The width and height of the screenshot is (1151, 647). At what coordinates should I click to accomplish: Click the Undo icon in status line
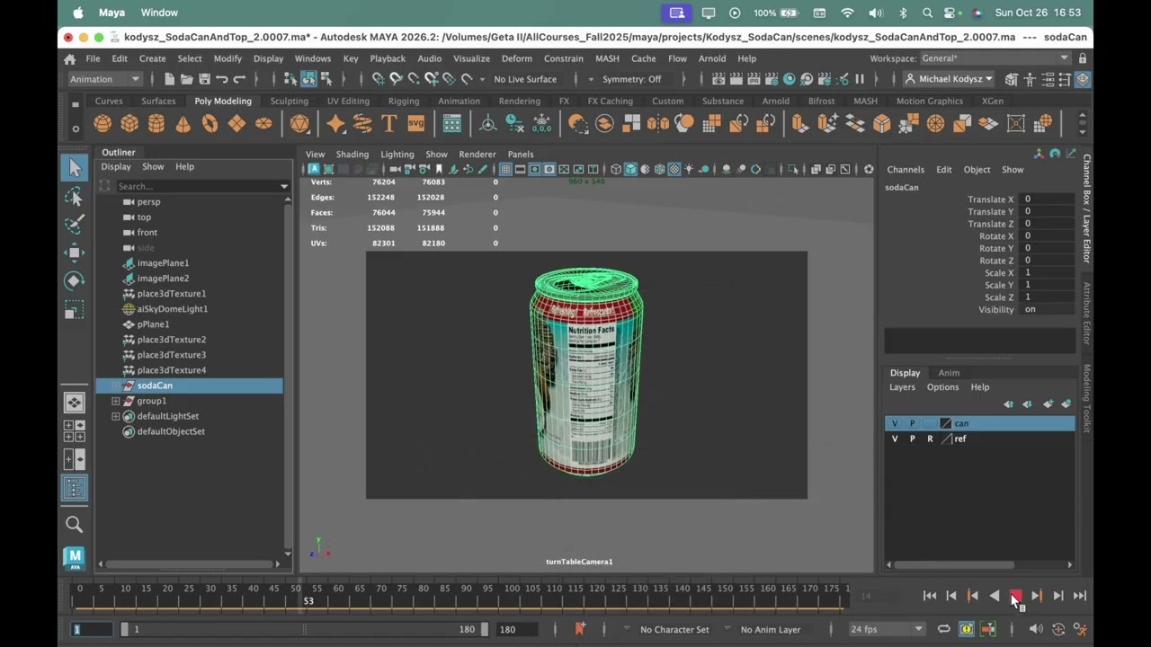(x=222, y=79)
